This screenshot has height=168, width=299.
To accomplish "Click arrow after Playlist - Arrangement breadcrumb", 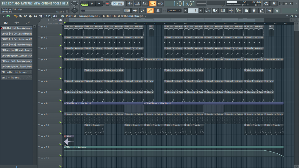I will [100, 16].
